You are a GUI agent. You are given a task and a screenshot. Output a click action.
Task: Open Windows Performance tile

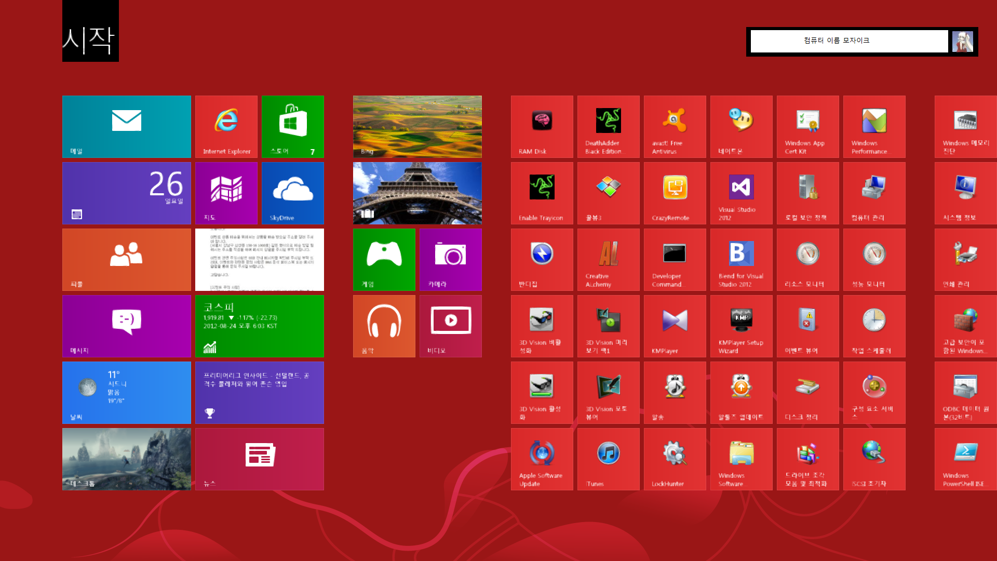click(x=874, y=127)
